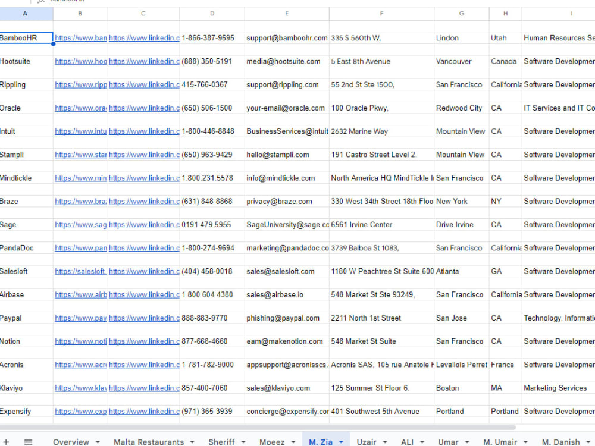Select cell privacy@braze.com
This screenshot has width=595, height=446.
point(287,202)
